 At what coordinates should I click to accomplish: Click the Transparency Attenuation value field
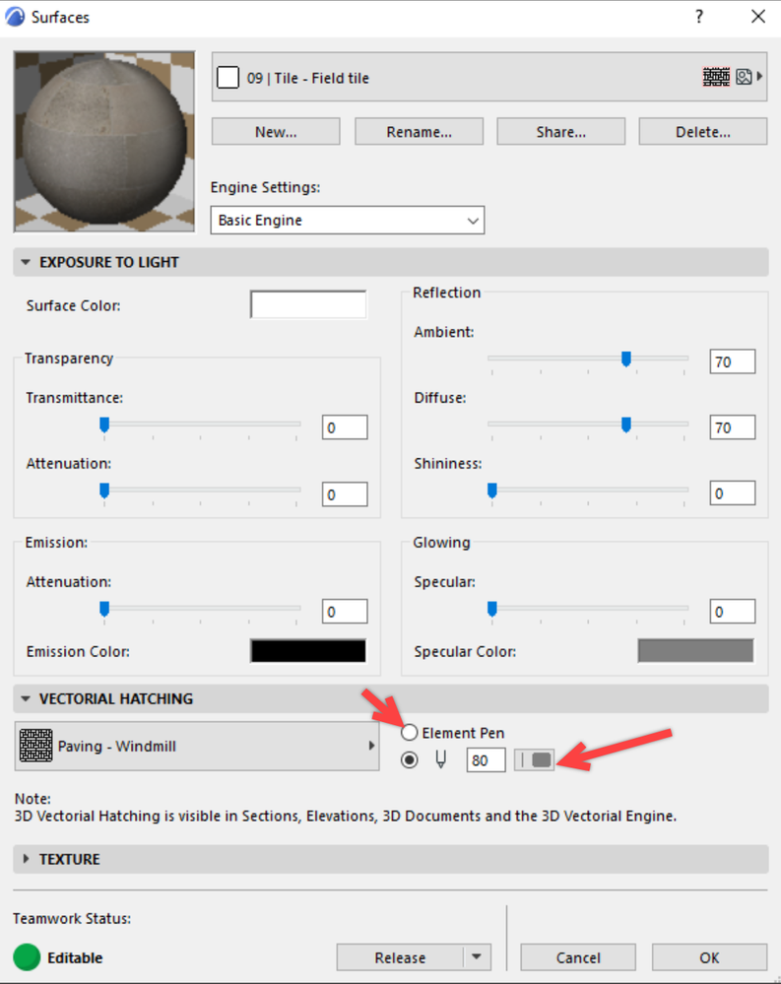[345, 494]
